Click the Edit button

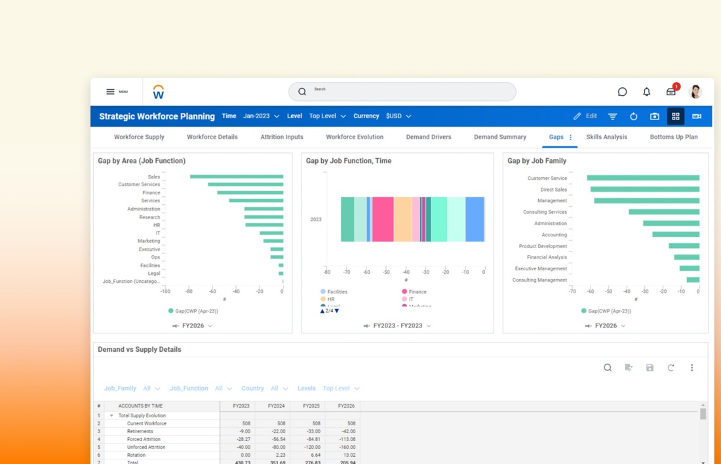(585, 116)
